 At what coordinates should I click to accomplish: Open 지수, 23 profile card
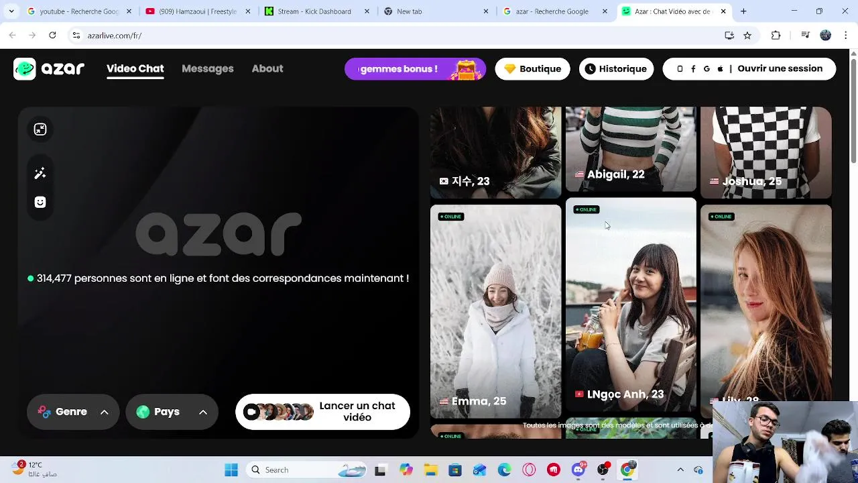tap(495, 152)
